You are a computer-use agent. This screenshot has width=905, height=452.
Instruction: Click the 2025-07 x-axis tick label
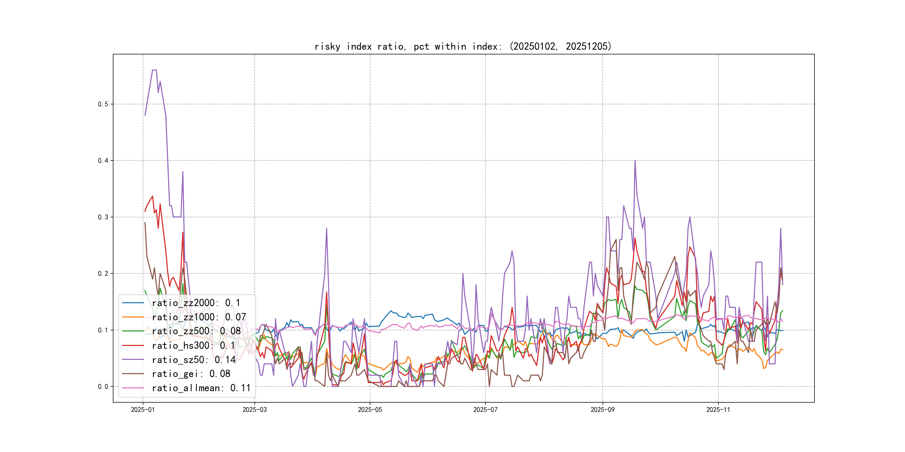[x=485, y=410]
